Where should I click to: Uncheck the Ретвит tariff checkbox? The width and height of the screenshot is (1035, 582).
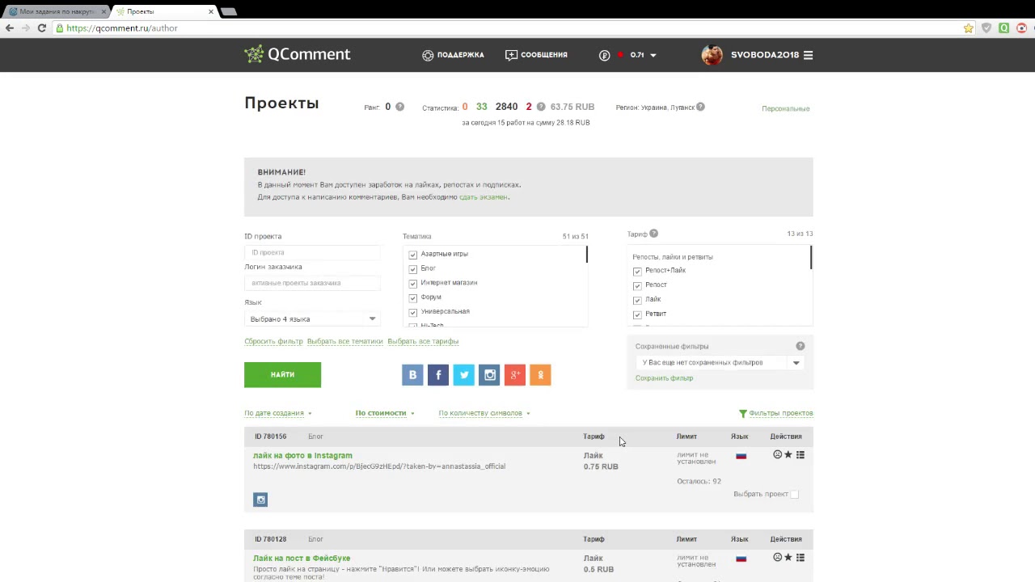pos(637,314)
